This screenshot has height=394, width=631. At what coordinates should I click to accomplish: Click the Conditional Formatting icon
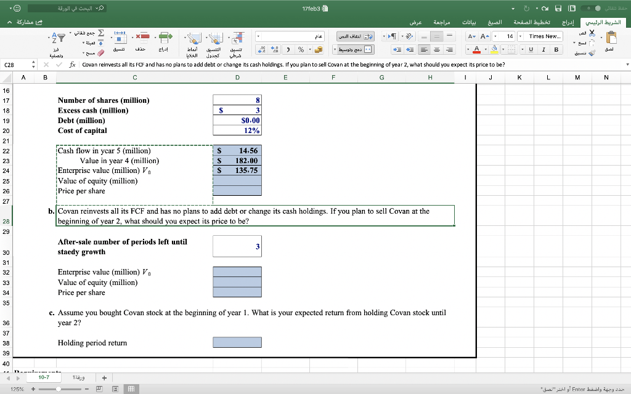[x=236, y=41]
